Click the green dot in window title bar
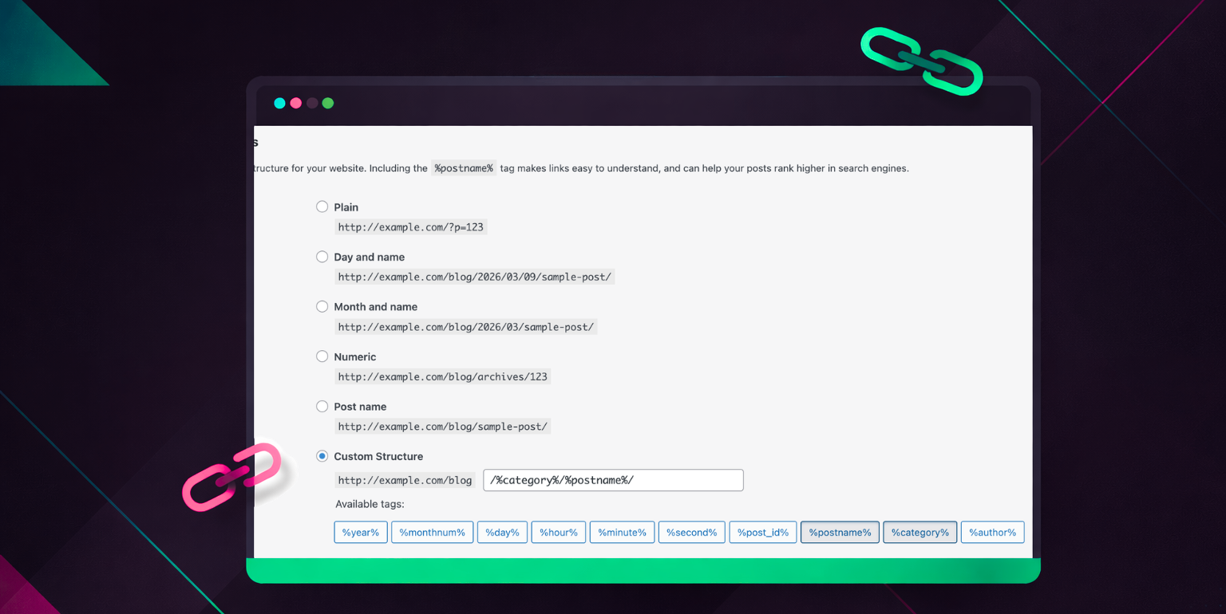1226x614 pixels. 327,103
